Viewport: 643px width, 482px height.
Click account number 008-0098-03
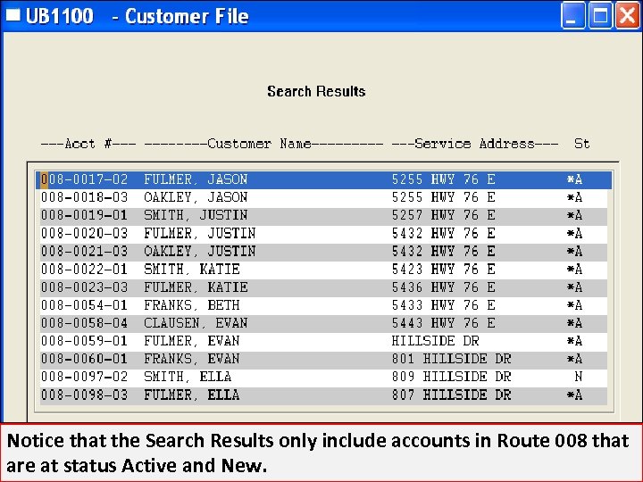click(84, 395)
